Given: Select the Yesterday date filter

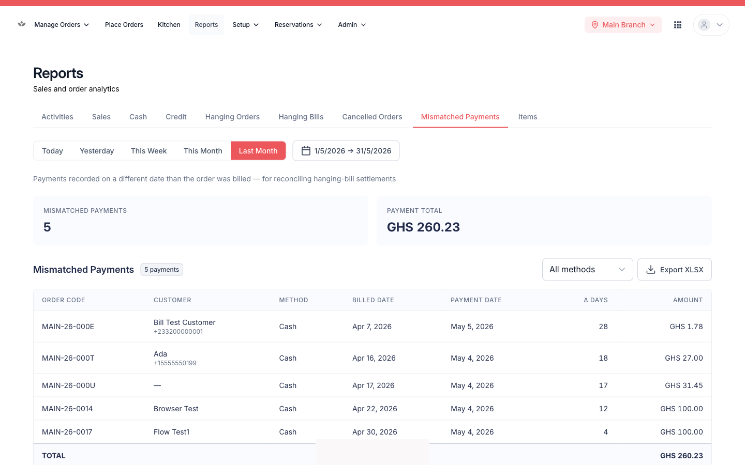Looking at the screenshot, I should (97, 151).
